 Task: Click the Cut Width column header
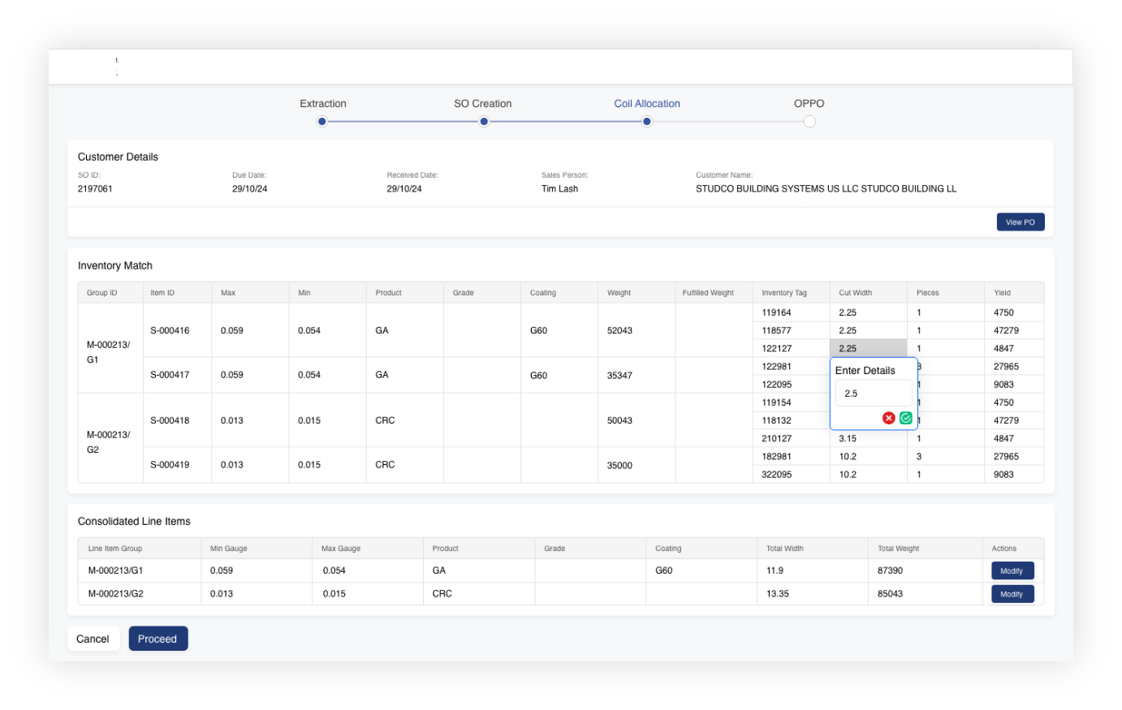tap(856, 293)
